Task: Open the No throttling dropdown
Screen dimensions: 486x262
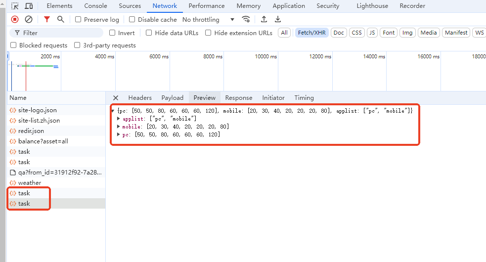Action: tap(208, 20)
